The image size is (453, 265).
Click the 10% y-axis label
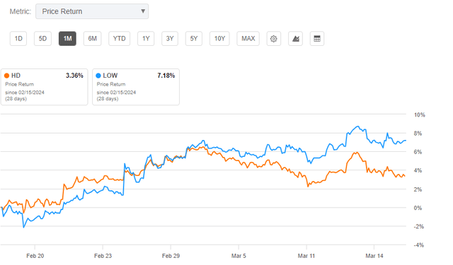tap(420, 114)
